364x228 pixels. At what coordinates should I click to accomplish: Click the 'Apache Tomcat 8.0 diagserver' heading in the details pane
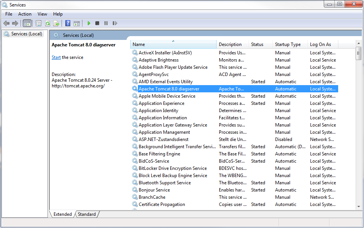(x=84, y=45)
